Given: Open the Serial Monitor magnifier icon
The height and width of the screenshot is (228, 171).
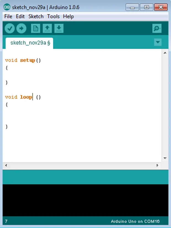Looking at the screenshot, I should point(157,28).
